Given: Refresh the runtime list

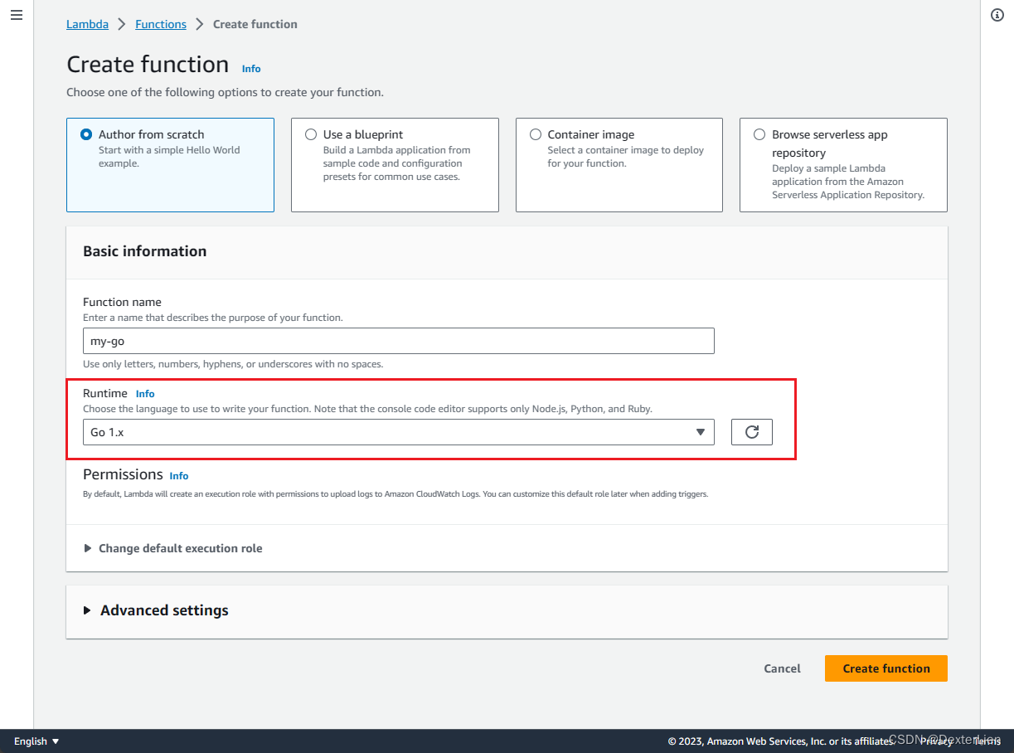Looking at the screenshot, I should pos(752,432).
